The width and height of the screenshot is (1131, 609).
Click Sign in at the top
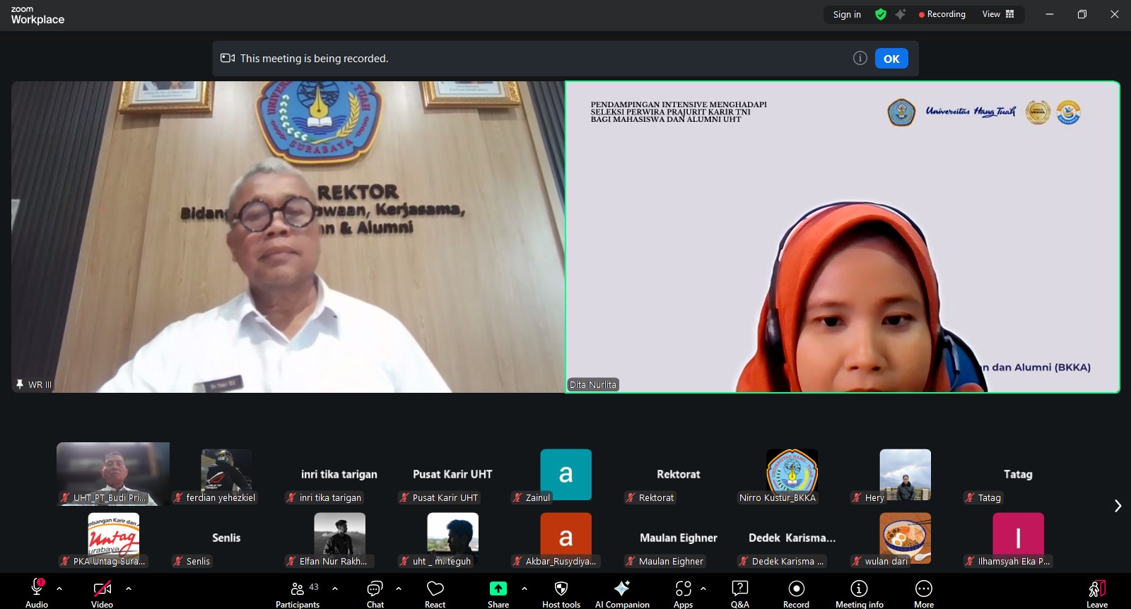[847, 14]
